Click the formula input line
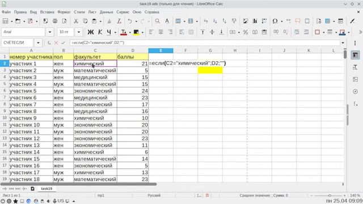Screen dimensions: 363x204 pos(205,43)
